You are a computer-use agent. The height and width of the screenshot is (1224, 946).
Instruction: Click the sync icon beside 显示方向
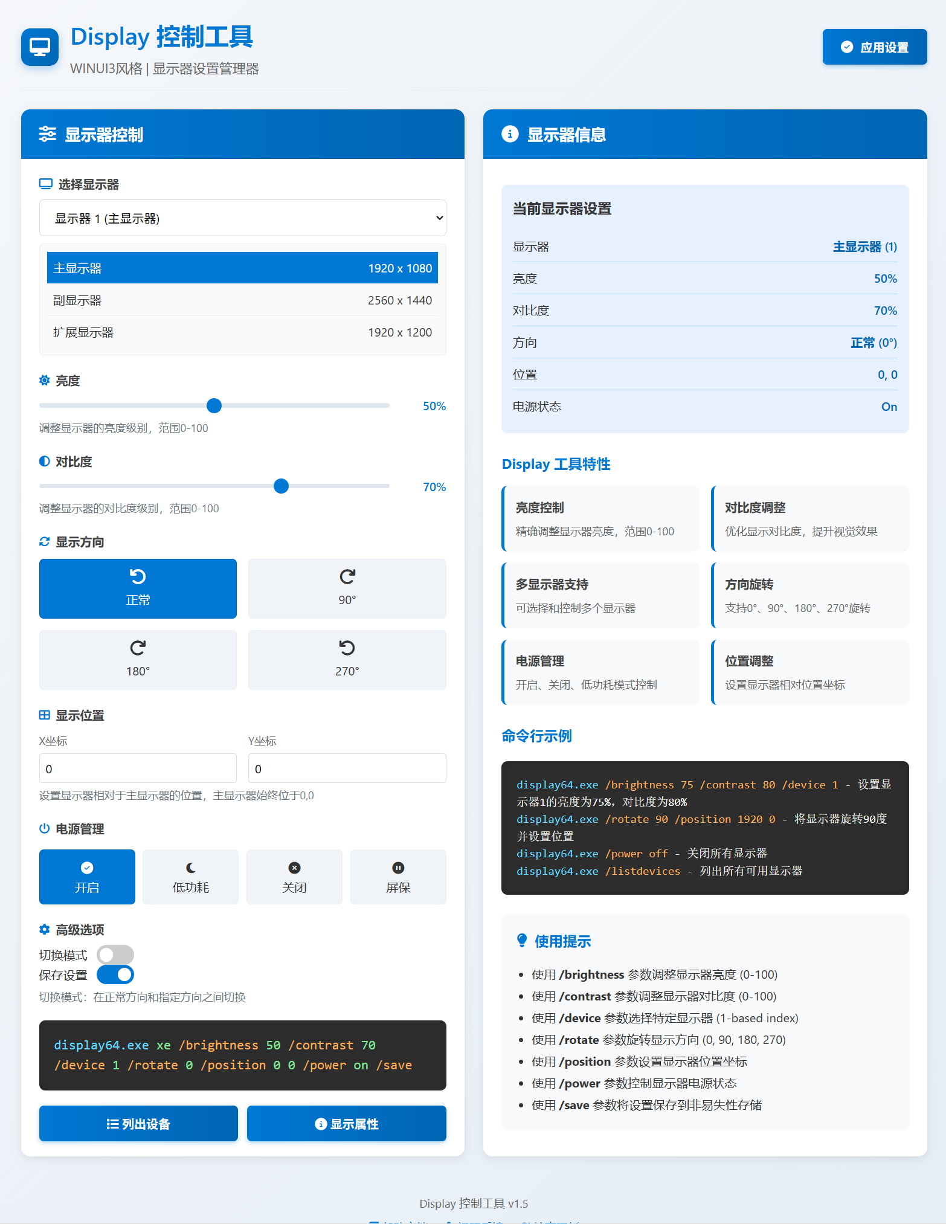tap(45, 541)
